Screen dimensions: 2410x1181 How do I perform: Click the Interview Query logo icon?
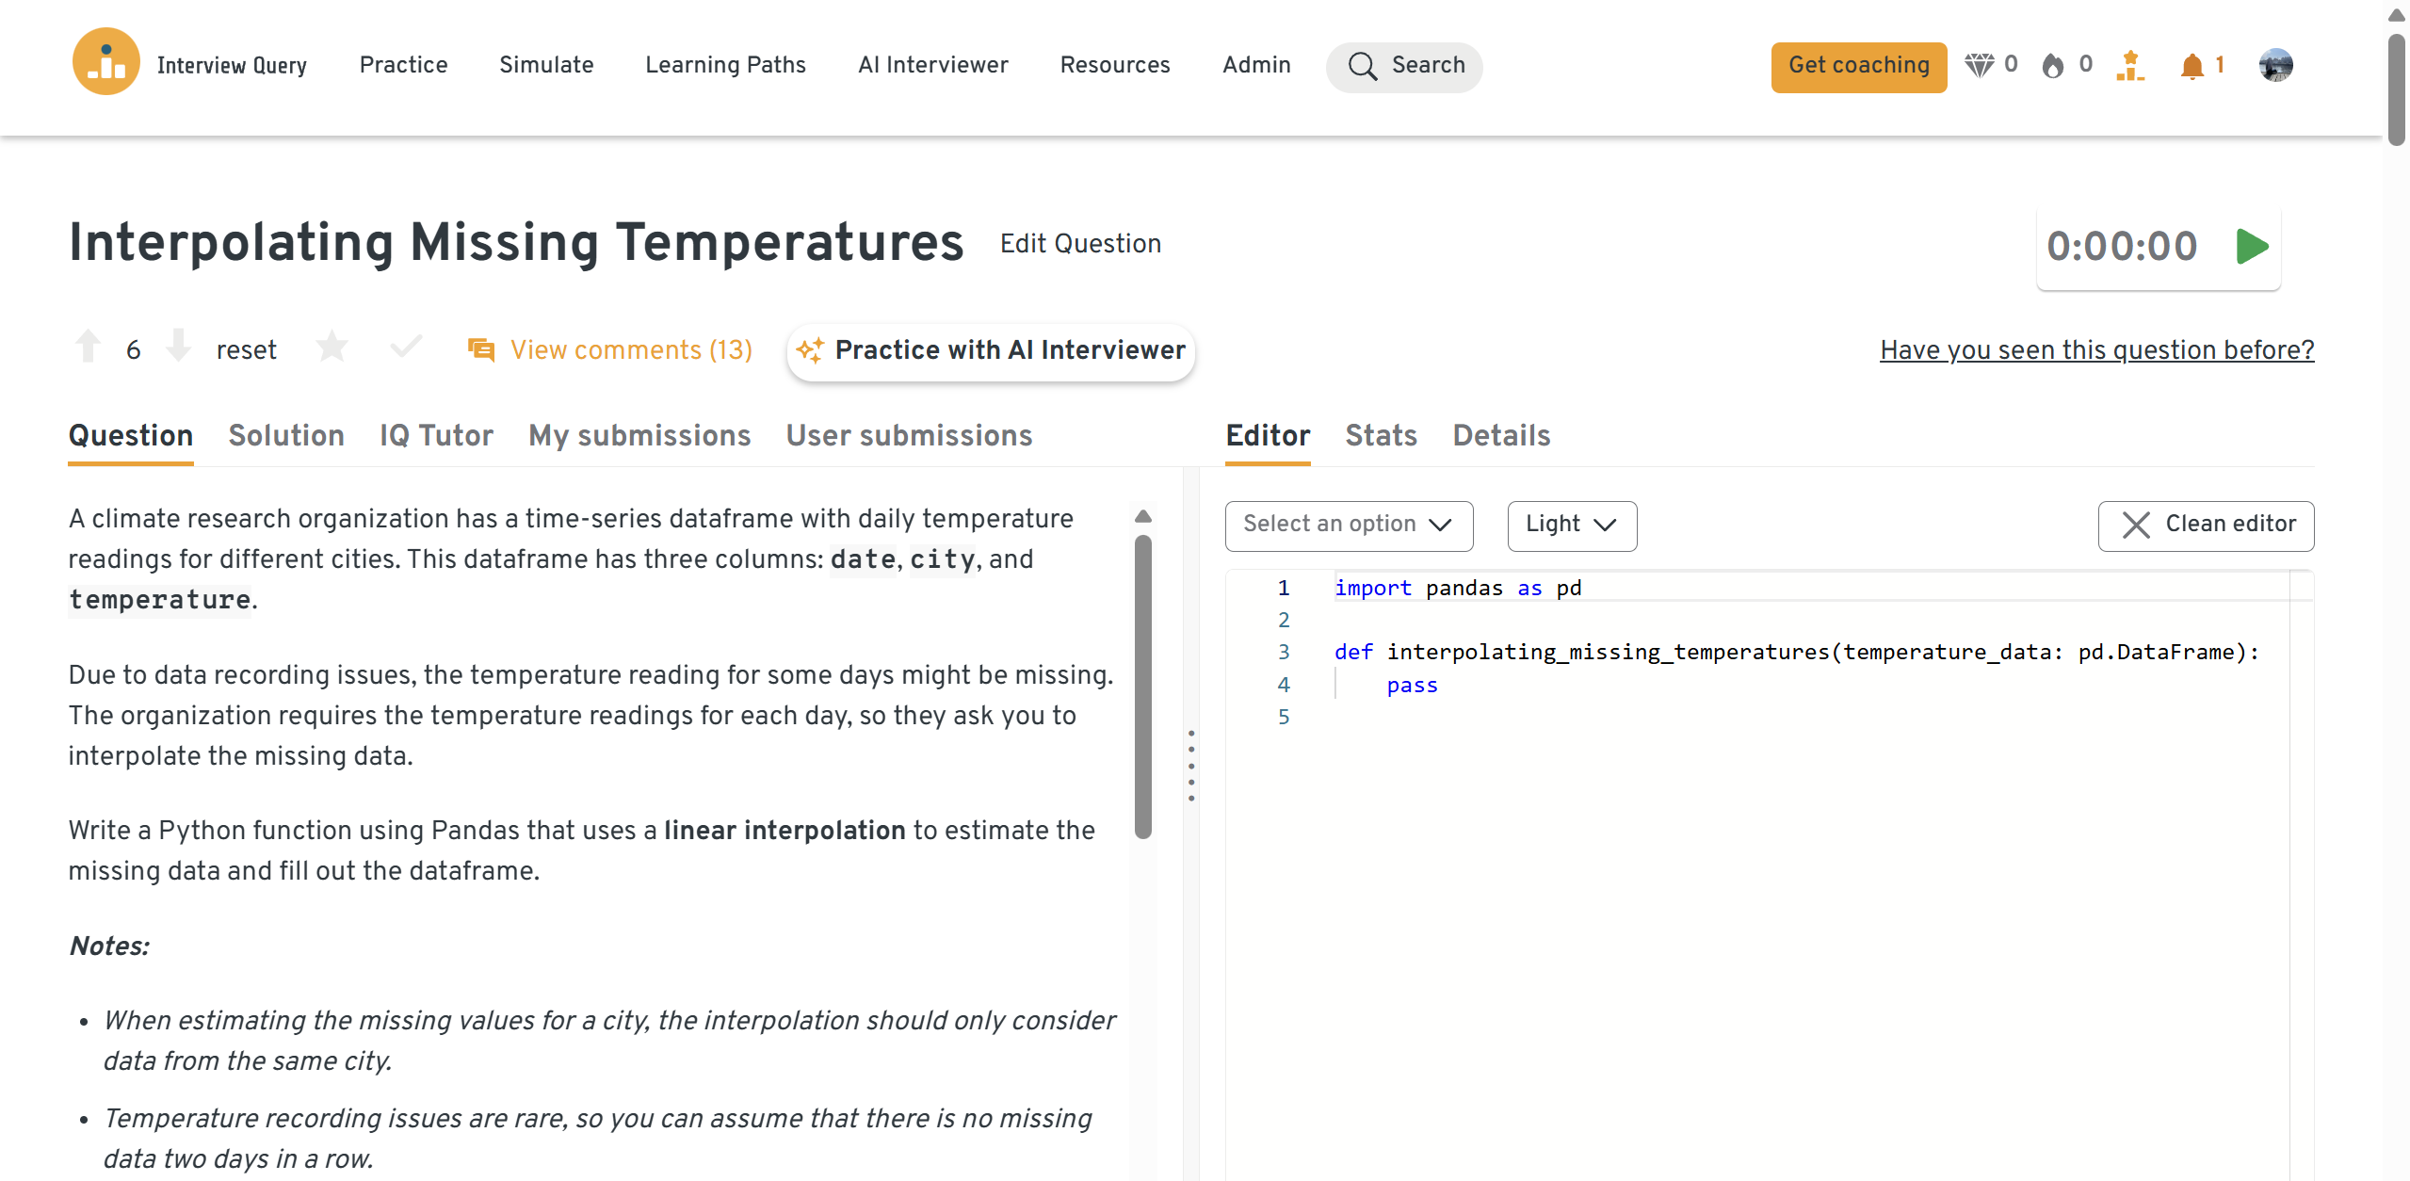pos(105,62)
